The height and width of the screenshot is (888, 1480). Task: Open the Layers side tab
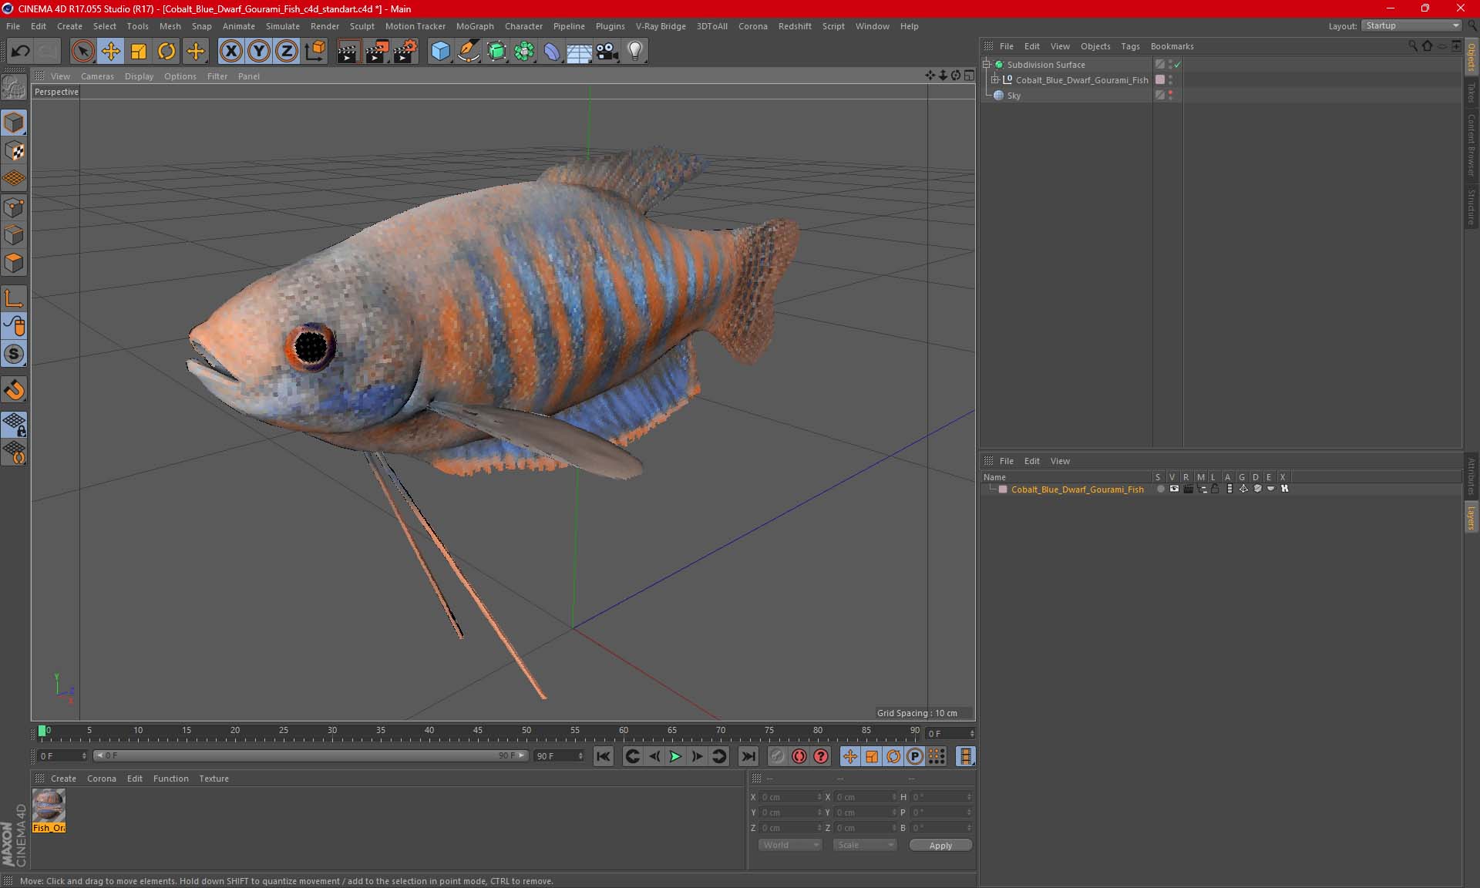1471,518
